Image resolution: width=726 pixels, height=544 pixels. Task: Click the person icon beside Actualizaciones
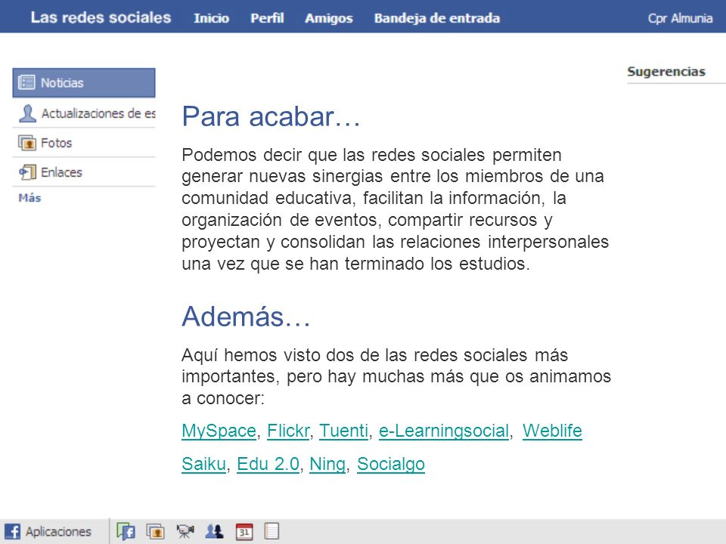coord(27,113)
